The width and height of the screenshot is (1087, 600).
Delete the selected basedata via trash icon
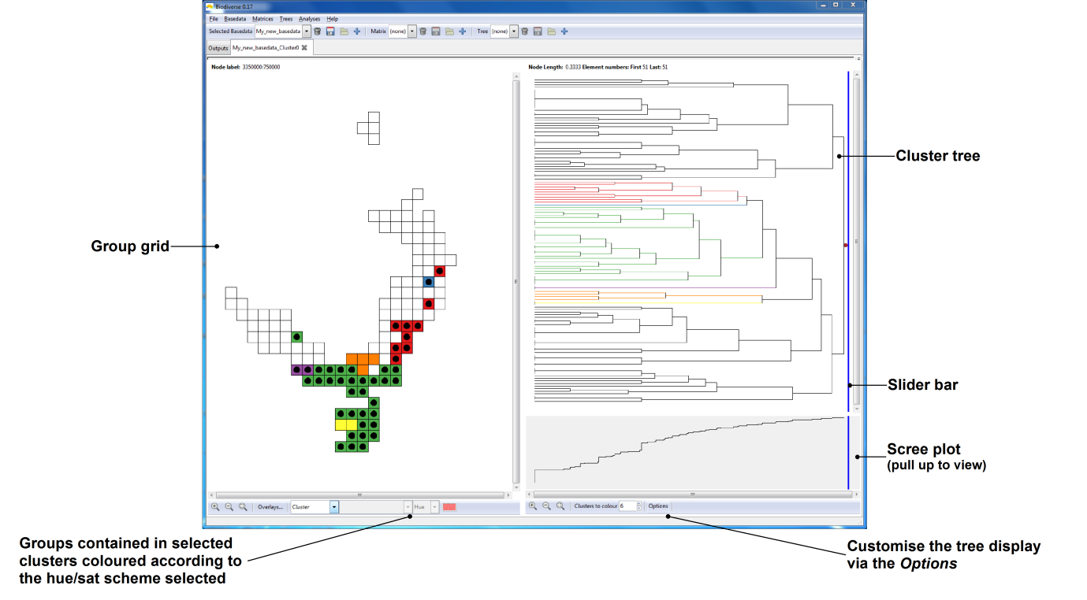[317, 31]
